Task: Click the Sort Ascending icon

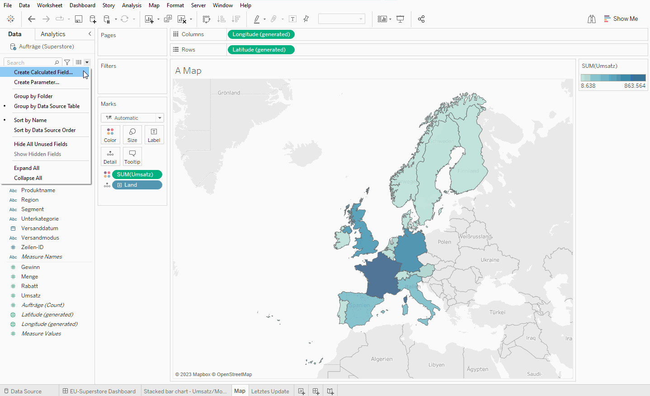Action: (221, 19)
